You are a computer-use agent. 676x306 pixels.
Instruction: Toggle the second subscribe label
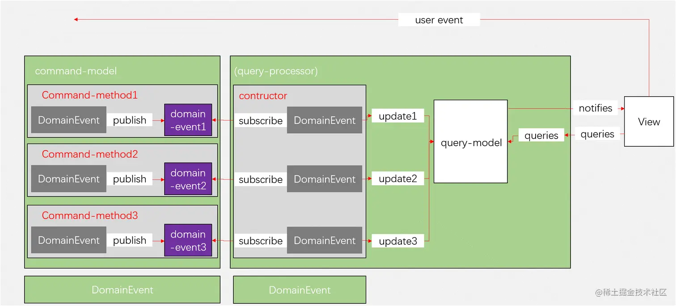pyautogui.click(x=261, y=179)
